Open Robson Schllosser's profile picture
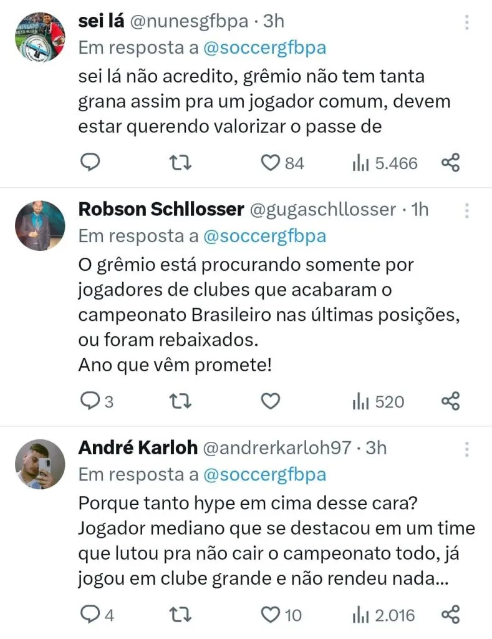The image size is (492, 639). pos(40,225)
